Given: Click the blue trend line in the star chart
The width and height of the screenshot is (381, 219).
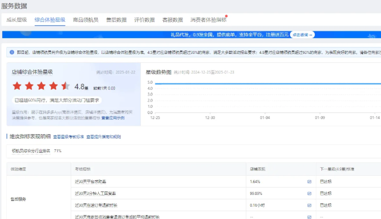Looking at the screenshot, I should (268, 84).
